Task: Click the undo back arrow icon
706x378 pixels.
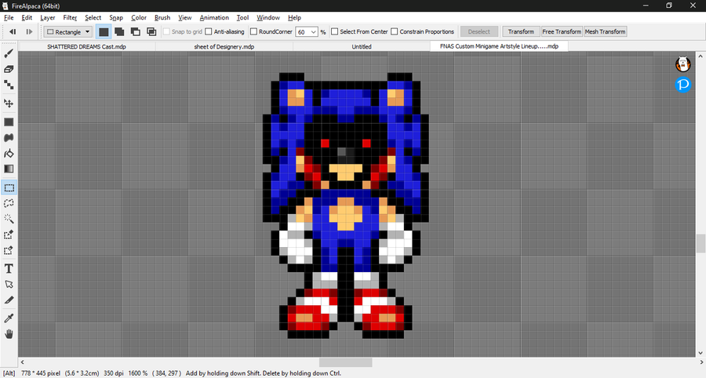Action: click(x=13, y=31)
